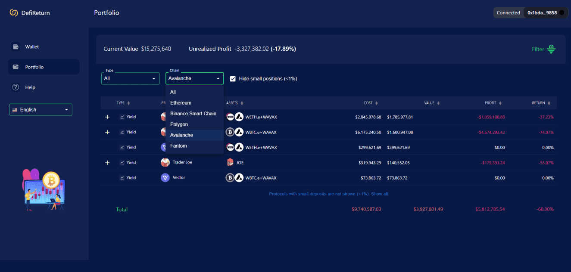Click the Trader Joe protocol name
The height and width of the screenshot is (272, 571).
coord(182,162)
